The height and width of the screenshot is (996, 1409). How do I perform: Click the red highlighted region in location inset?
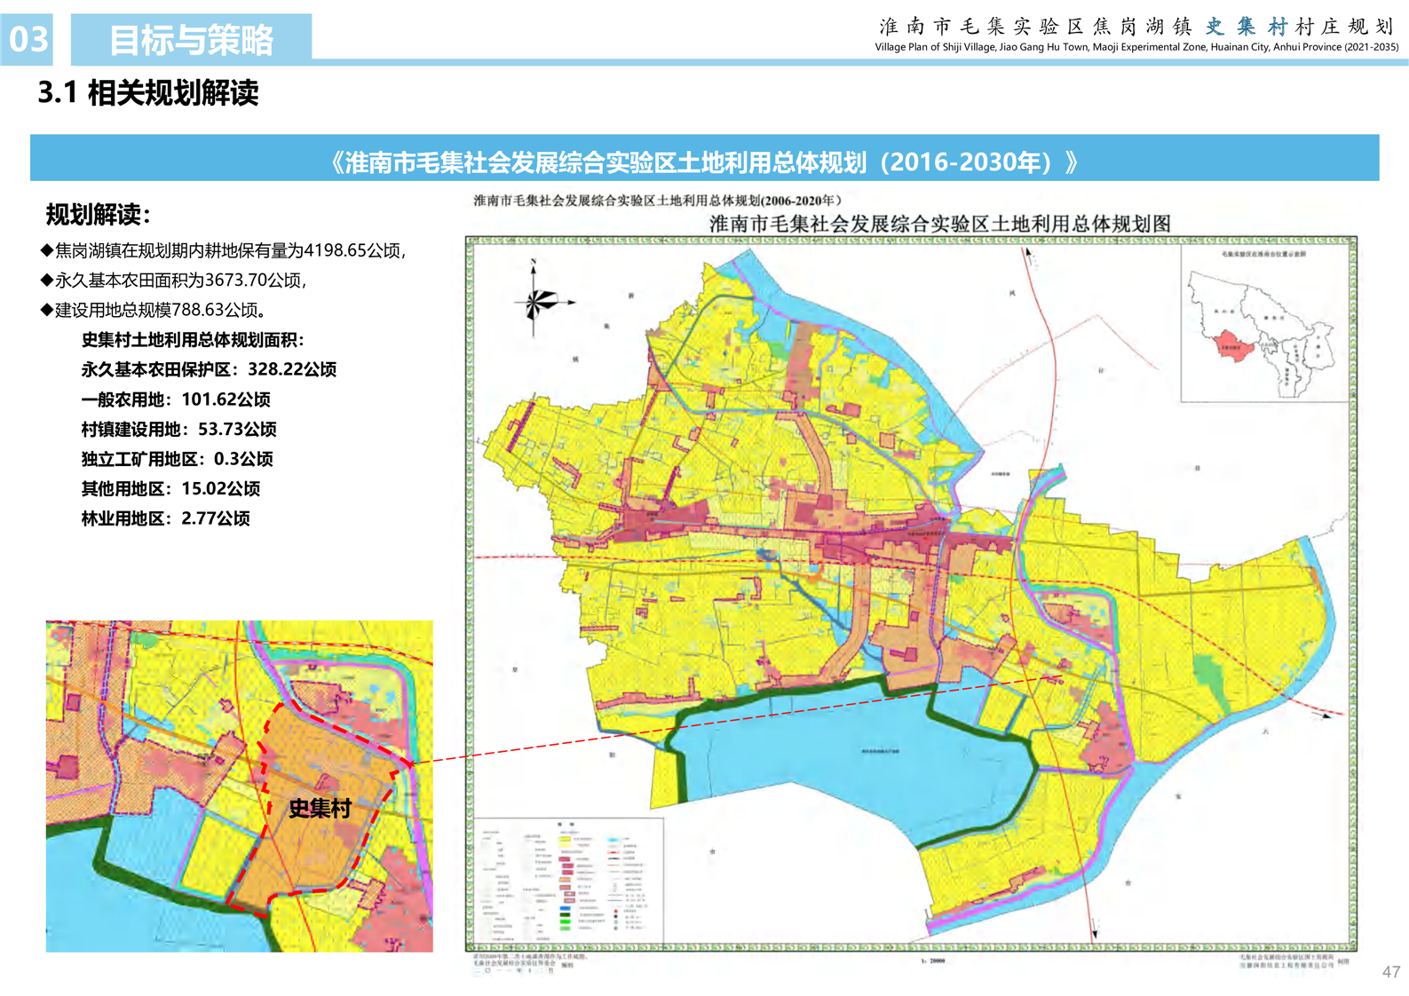tap(1234, 344)
